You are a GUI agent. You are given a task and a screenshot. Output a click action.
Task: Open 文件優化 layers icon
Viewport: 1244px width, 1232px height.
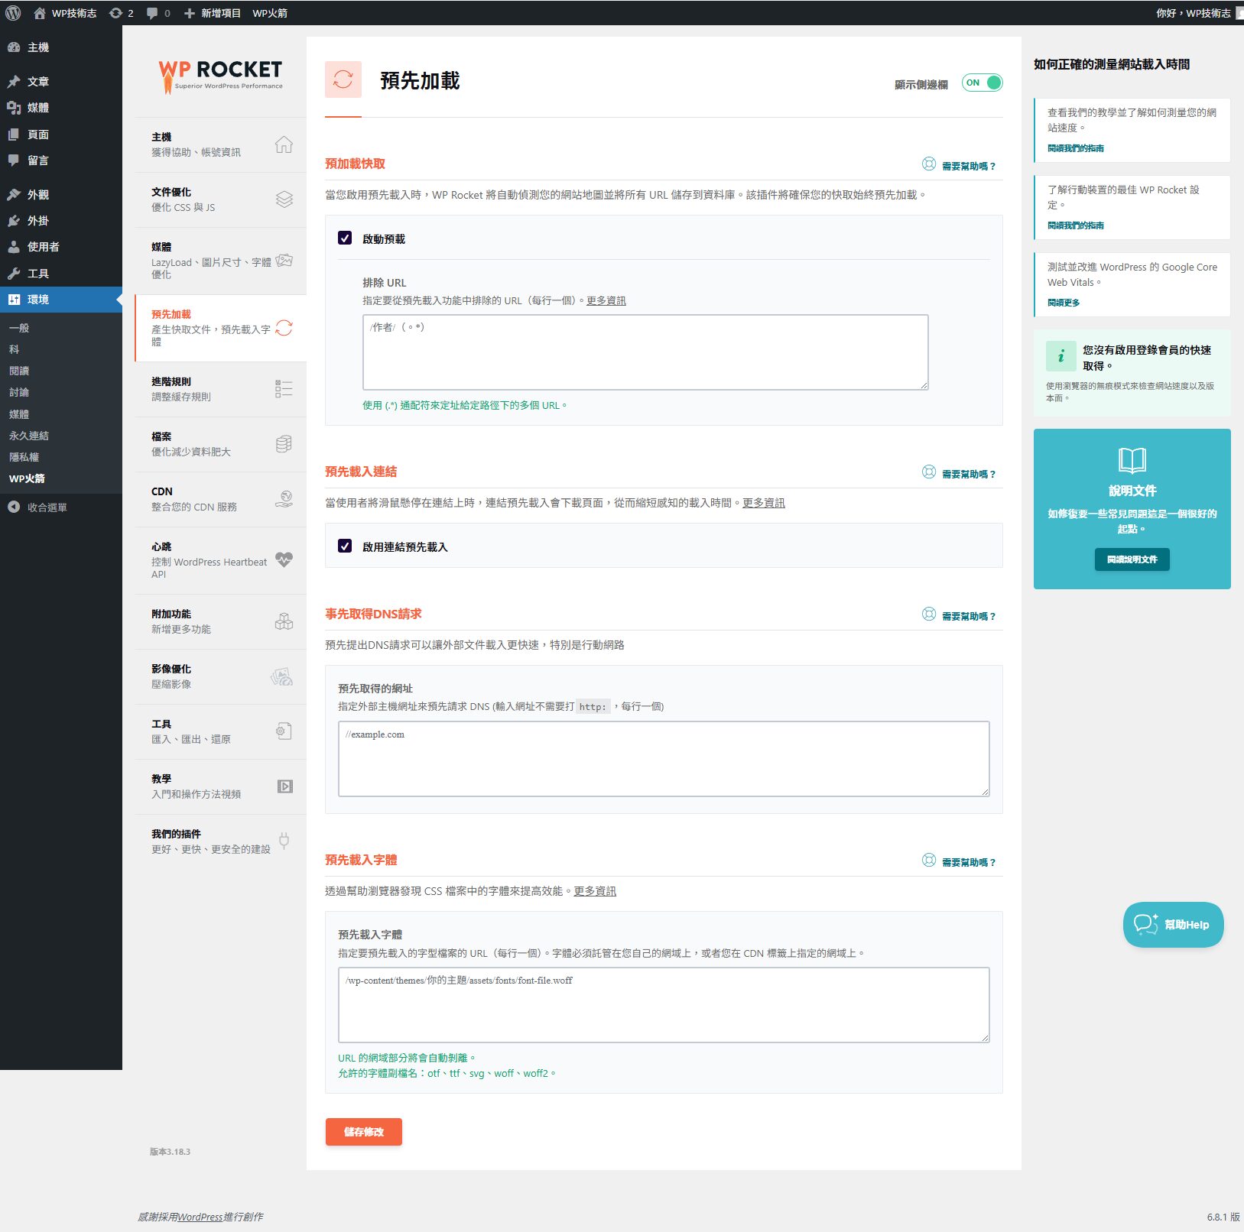tap(284, 199)
